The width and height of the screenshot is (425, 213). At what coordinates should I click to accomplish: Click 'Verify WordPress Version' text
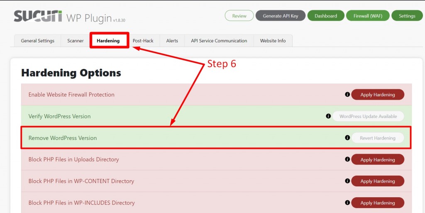(59, 116)
